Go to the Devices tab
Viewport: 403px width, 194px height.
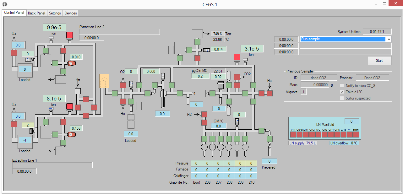(71, 13)
